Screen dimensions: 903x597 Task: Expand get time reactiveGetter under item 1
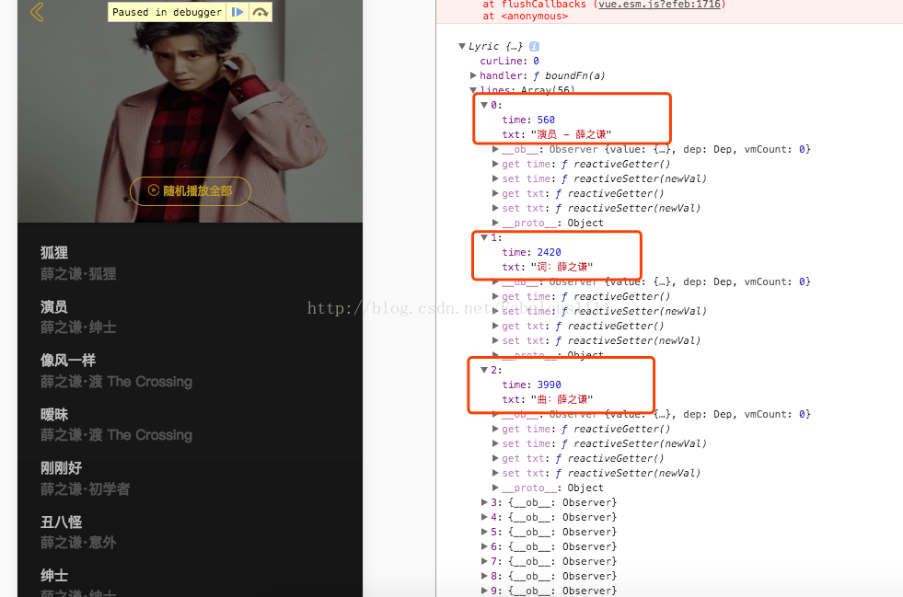(495, 295)
